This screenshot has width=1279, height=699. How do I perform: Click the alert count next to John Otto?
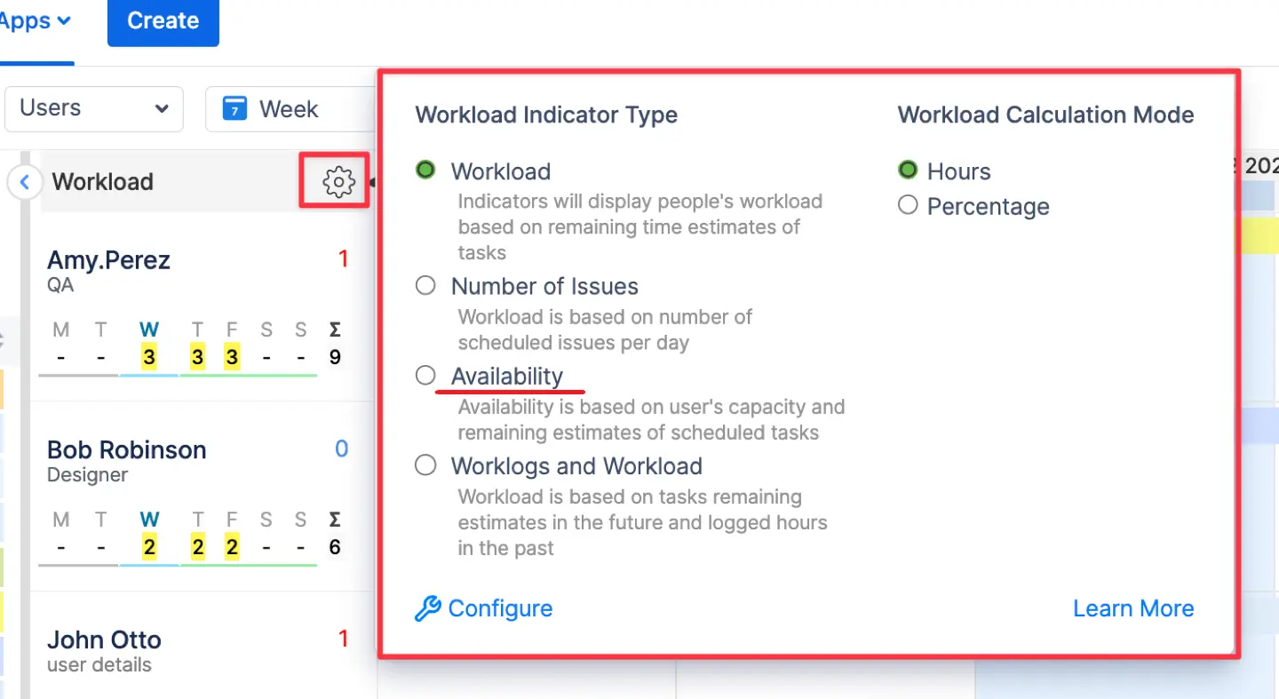pos(342,639)
